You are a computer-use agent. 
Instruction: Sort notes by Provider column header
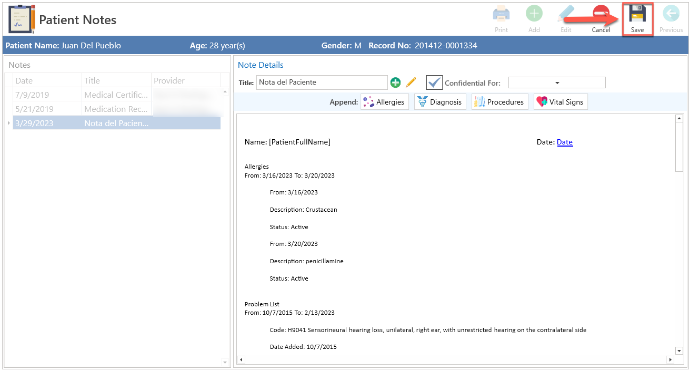pyautogui.click(x=186, y=80)
